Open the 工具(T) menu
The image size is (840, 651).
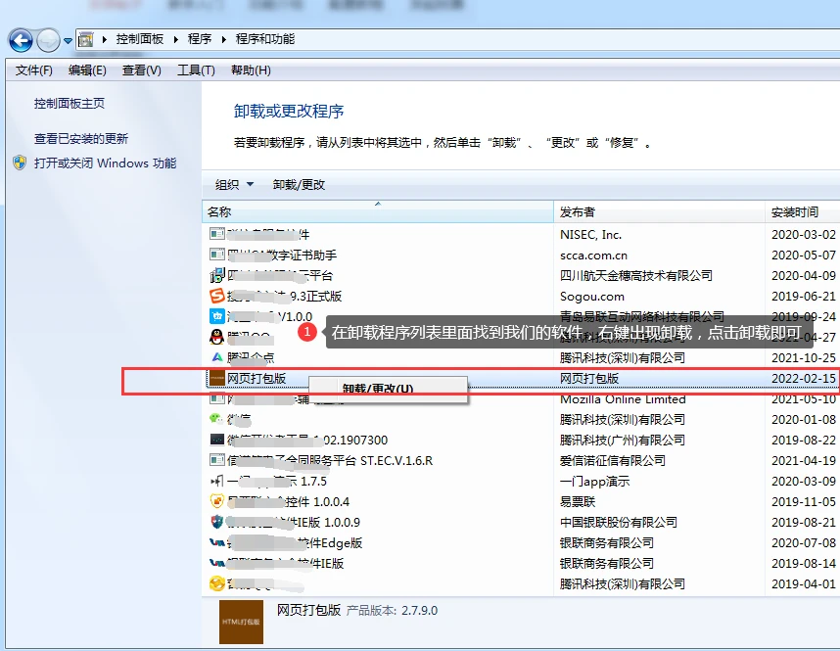click(196, 70)
